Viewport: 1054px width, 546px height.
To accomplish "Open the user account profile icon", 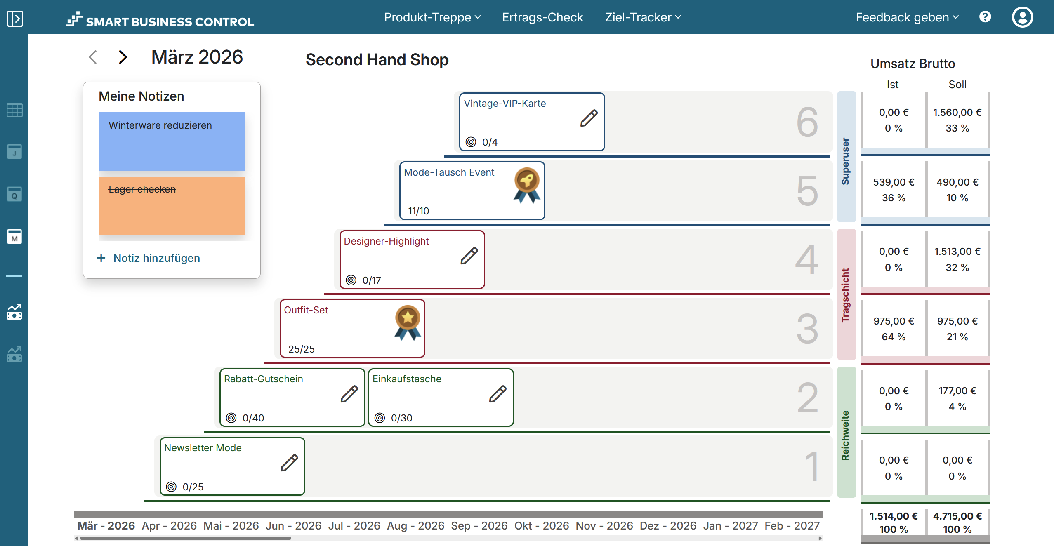I will [1022, 17].
